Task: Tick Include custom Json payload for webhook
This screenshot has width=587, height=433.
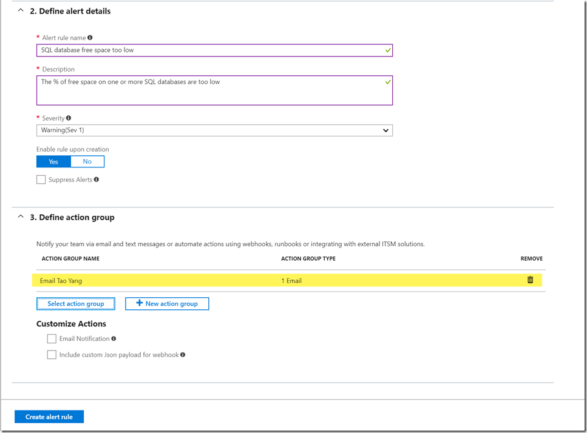Action: 52,355
